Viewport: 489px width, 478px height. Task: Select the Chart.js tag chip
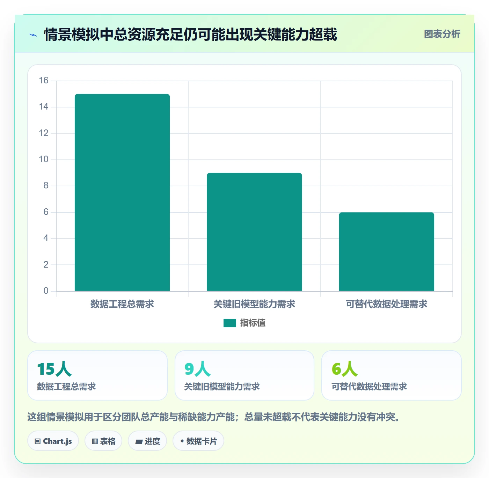pos(53,441)
